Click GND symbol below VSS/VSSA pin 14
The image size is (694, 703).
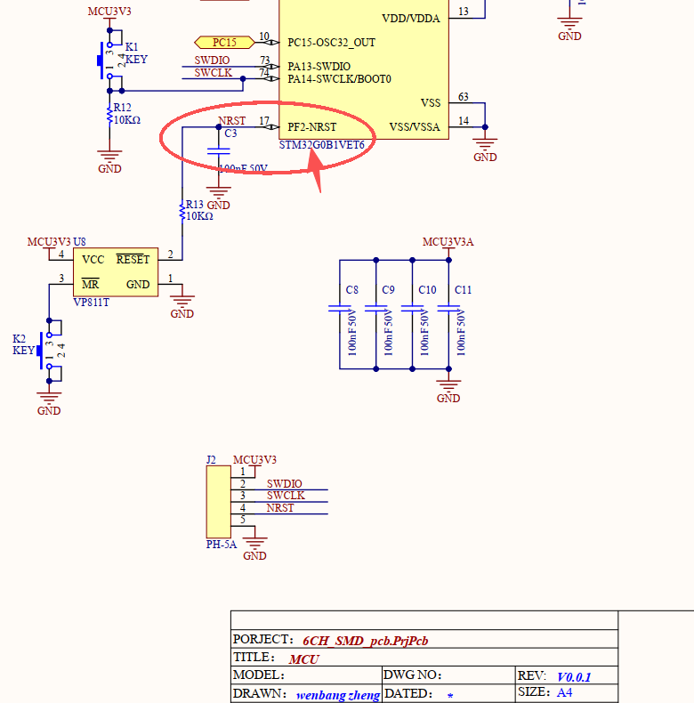click(x=485, y=150)
